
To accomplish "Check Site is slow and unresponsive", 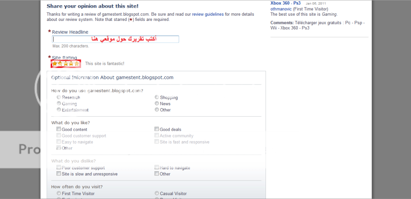I will click(x=58, y=174).
